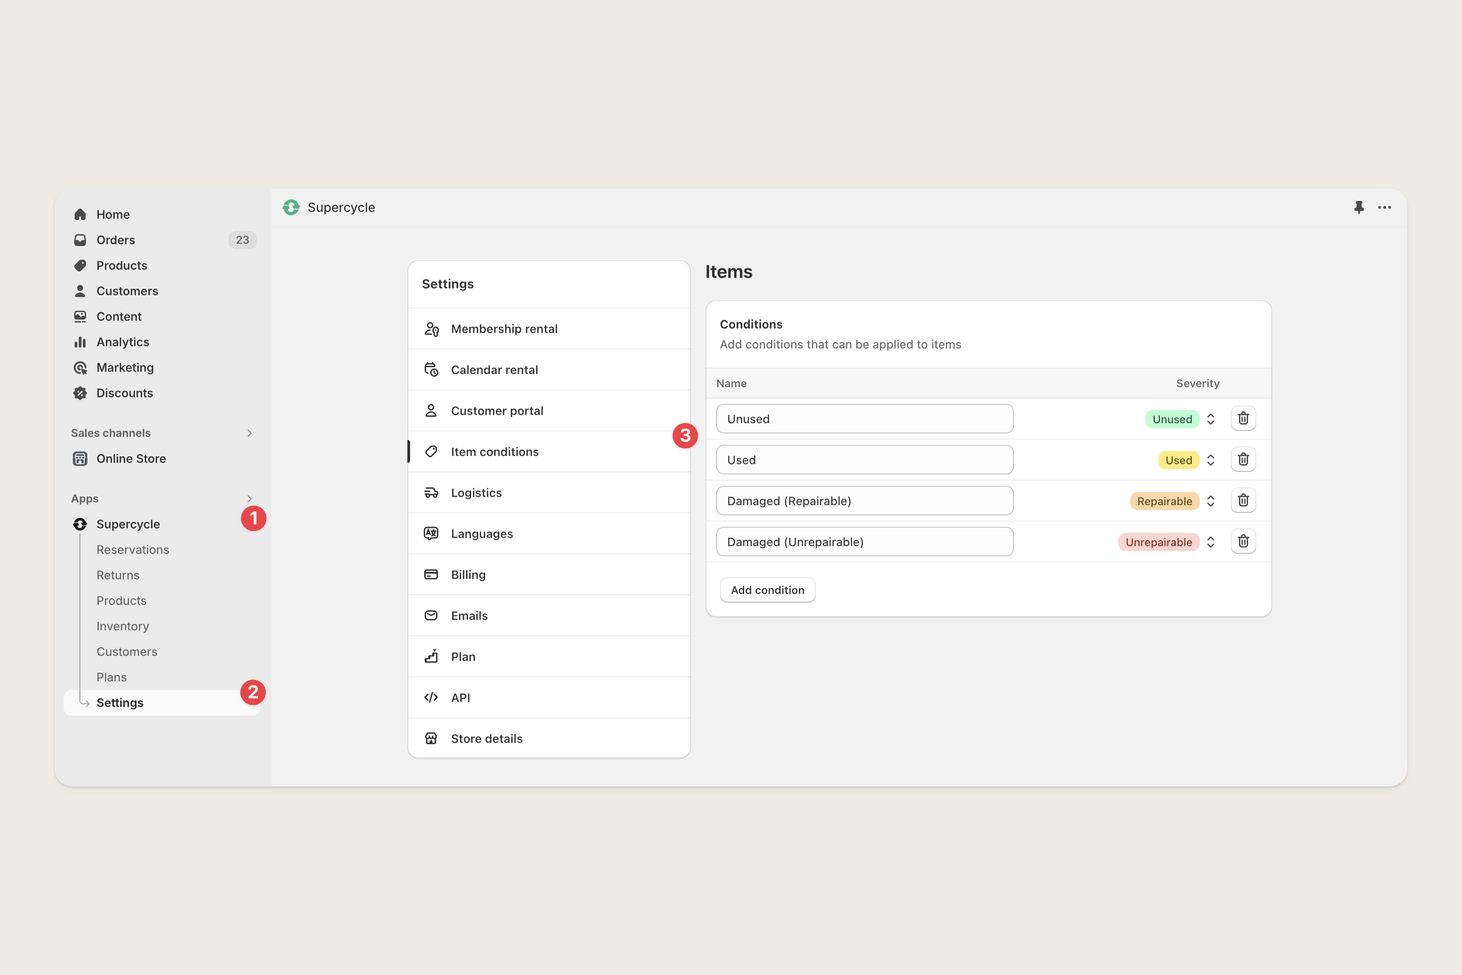Click the Billing card icon
Image resolution: width=1462 pixels, height=975 pixels.
[431, 575]
